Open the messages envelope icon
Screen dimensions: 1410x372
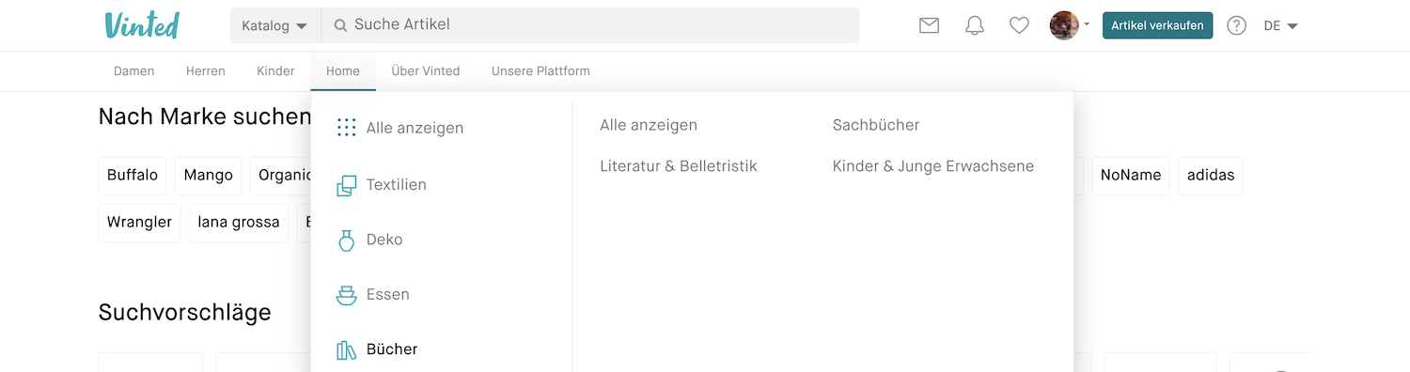[x=929, y=25]
